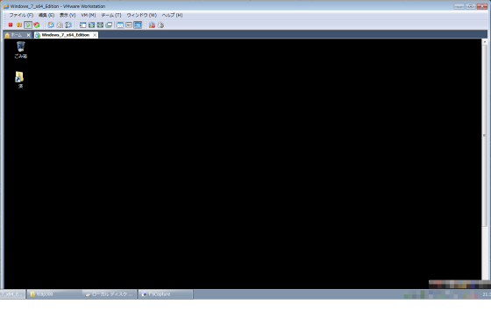
Task: Enter full screen mode icon
Action: [100, 25]
